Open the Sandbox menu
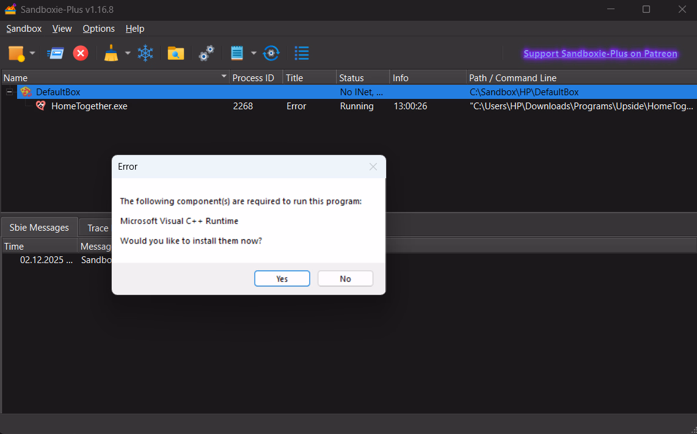The height and width of the screenshot is (434, 697). coord(24,29)
